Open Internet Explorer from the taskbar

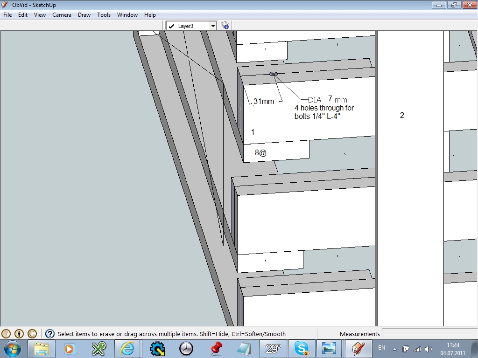coord(128,349)
